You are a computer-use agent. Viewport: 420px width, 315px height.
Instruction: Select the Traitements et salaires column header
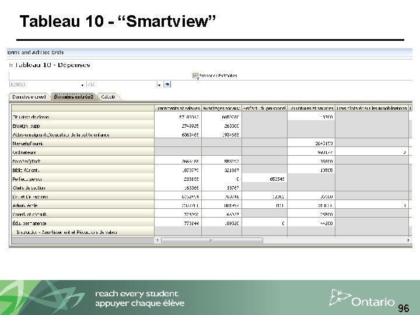click(178, 108)
